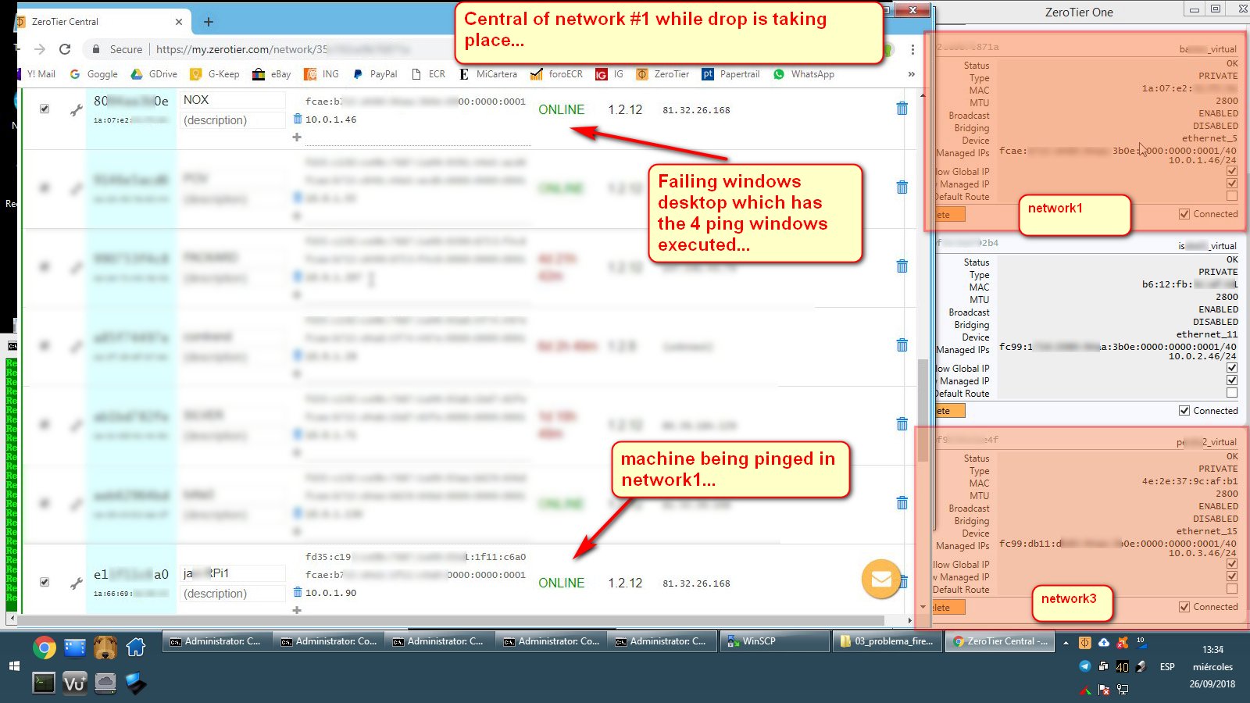The image size is (1250, 703).
Task: Select managed IP 10.0.1.90 text
Action: (x=330, y=593)
